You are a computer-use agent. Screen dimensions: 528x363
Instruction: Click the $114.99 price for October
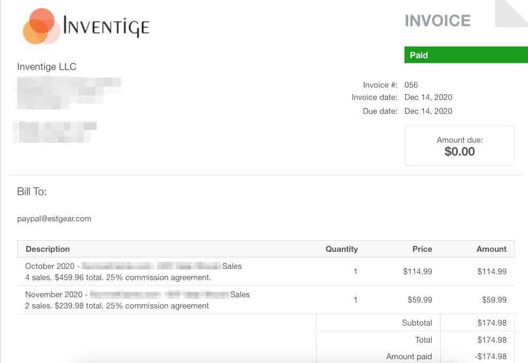pyautogui.click(x=417, y=272)
